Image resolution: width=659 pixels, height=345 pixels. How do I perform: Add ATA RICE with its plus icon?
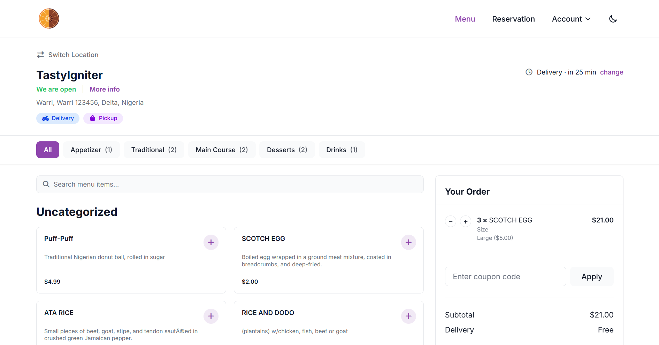[211, 316]
